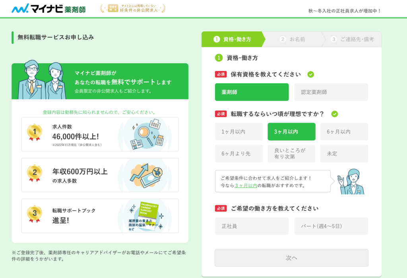Click the 次へ button
407x278 pixels.
pos(291,257)
